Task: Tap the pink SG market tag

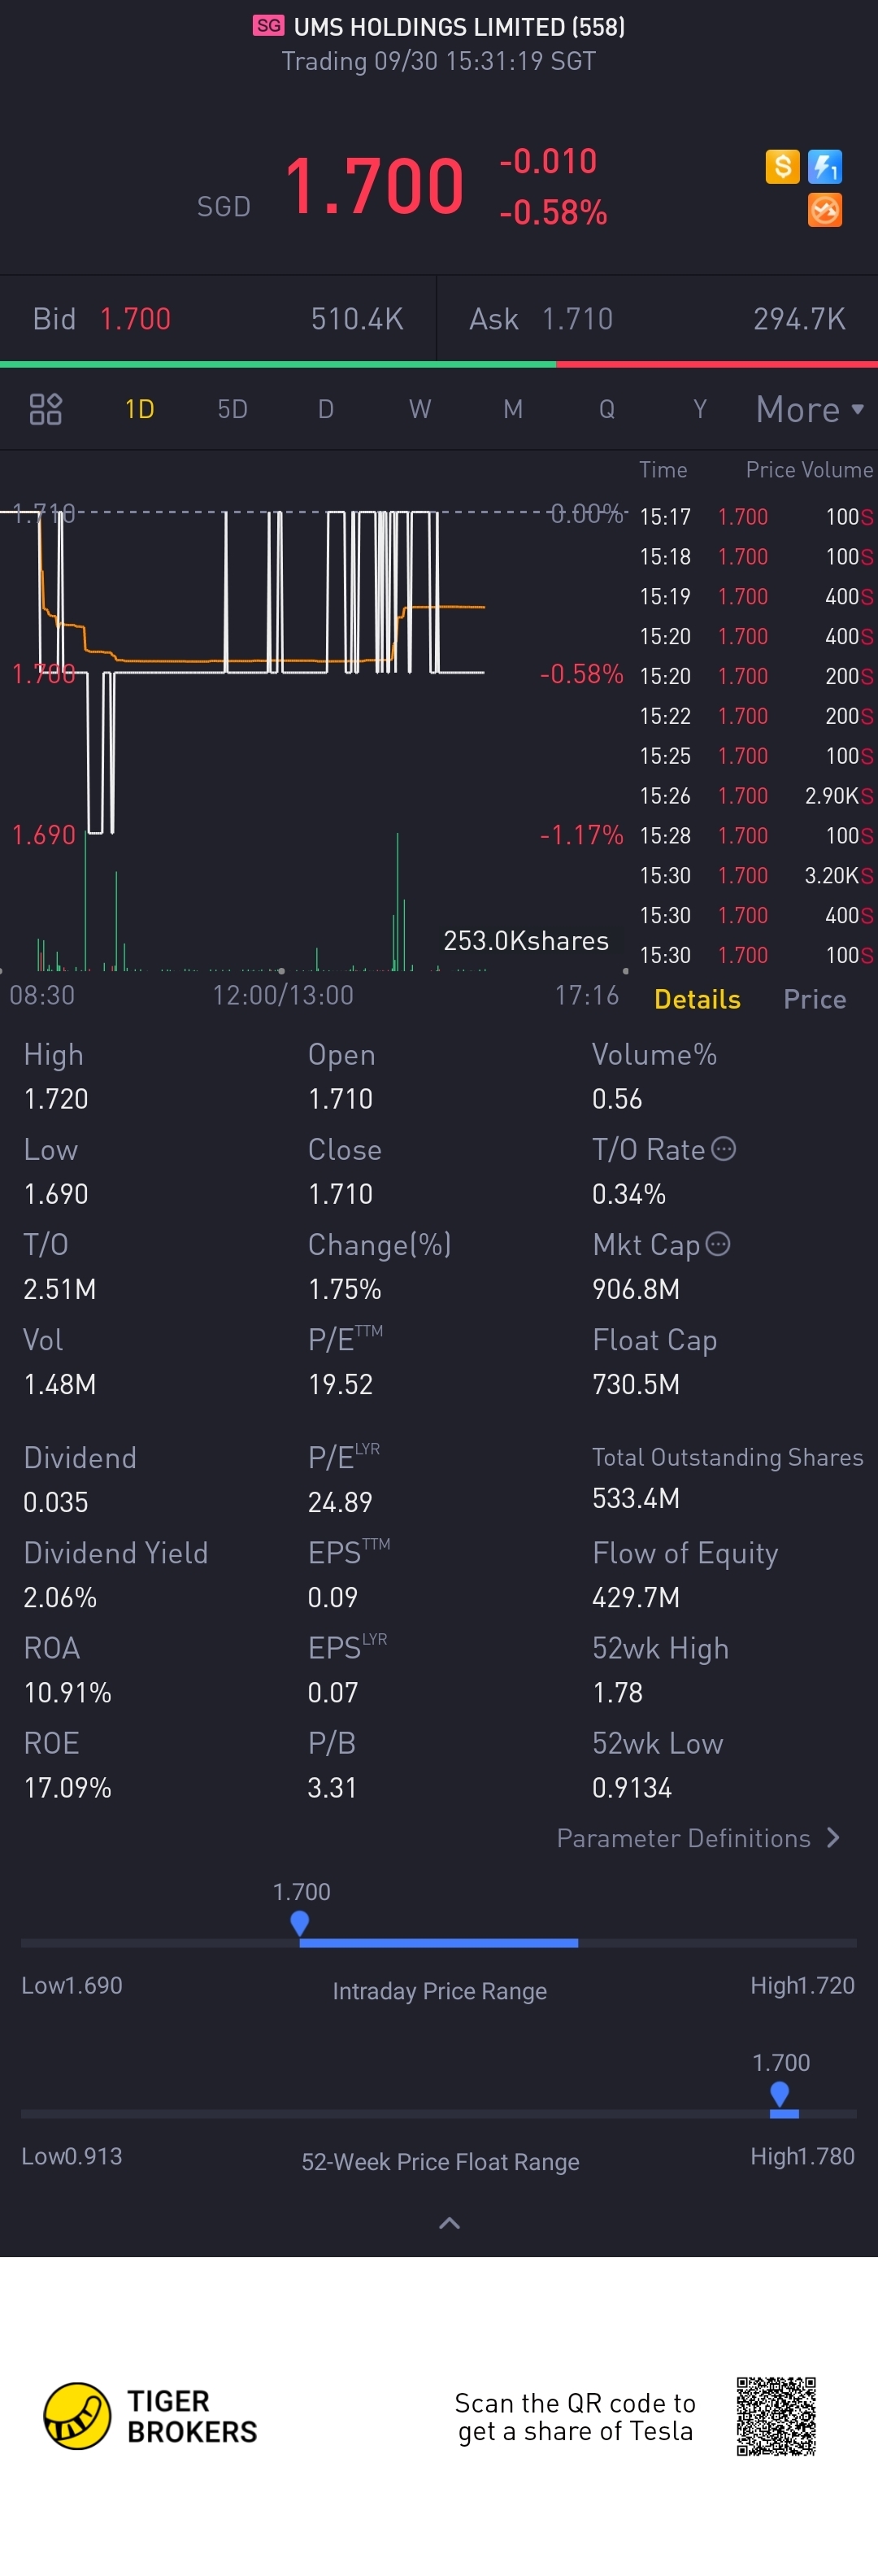Action: pyautogui.click(x=268, y=26)
